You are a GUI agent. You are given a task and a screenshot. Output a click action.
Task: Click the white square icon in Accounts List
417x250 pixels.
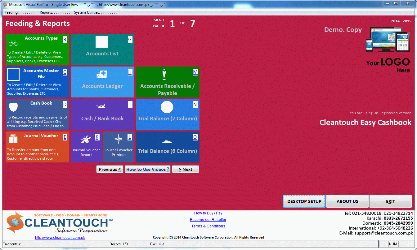click(102, 42)
